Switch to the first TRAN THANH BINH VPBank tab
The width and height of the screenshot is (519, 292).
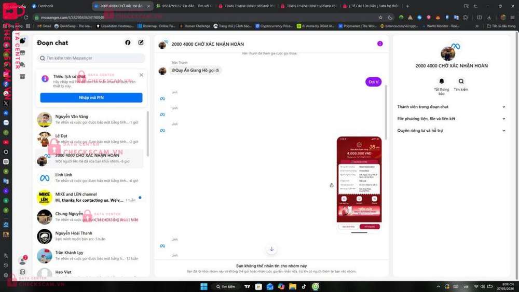point(246,6)
